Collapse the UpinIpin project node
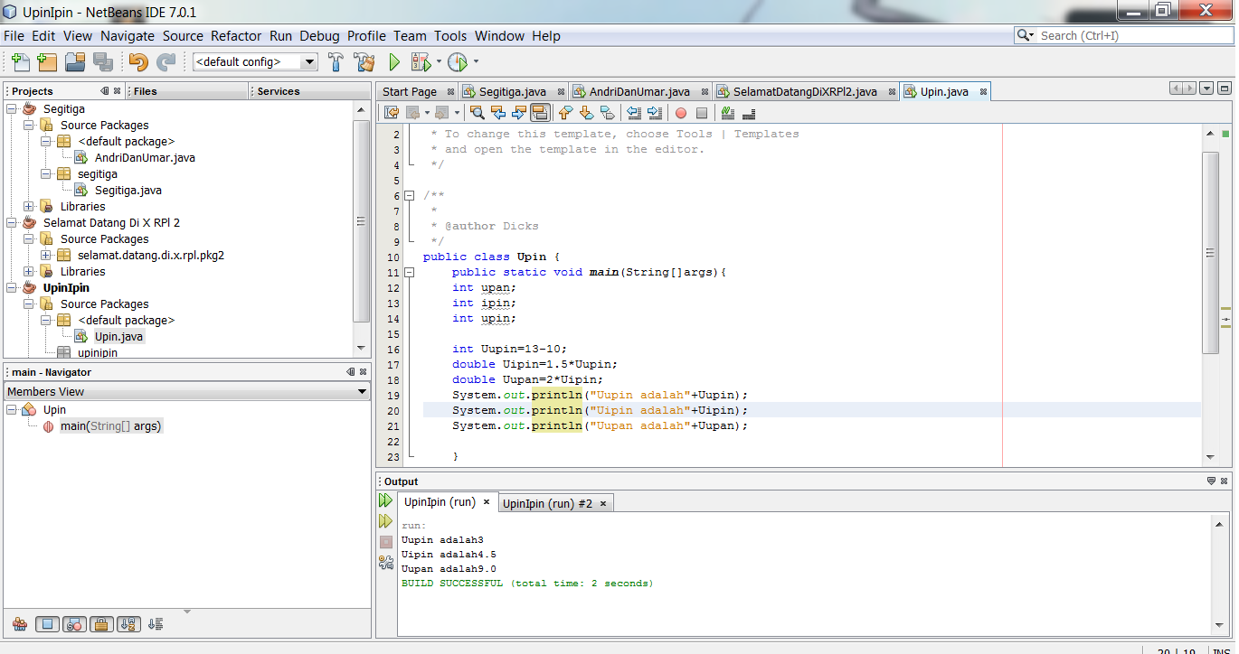 point(13,287)
